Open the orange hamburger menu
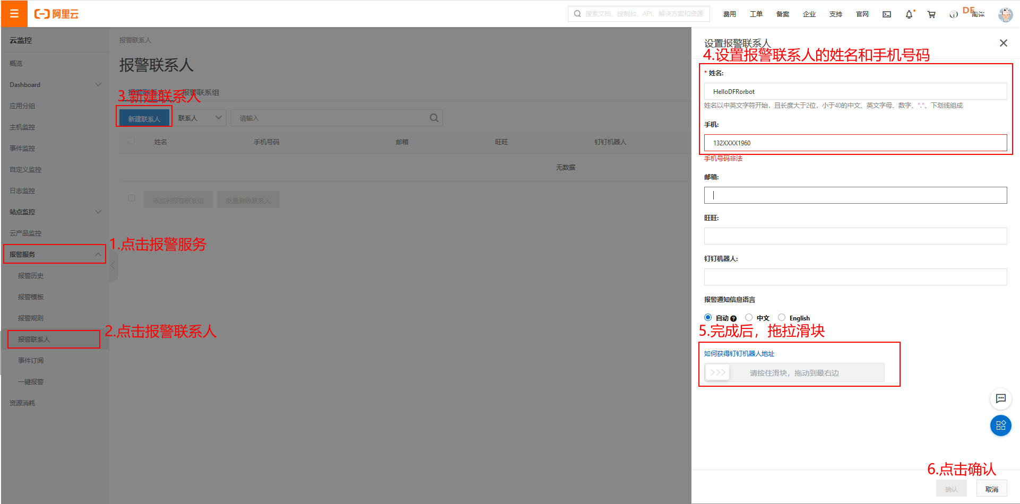1020x504 pixels. [14, 14]
